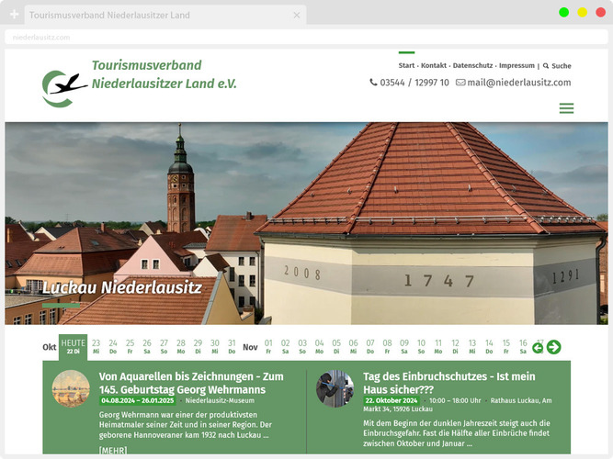Select November 01 Fr in date strip
Image resolution: width=613 pixels, height=459 pixels.
pos(268,346)
